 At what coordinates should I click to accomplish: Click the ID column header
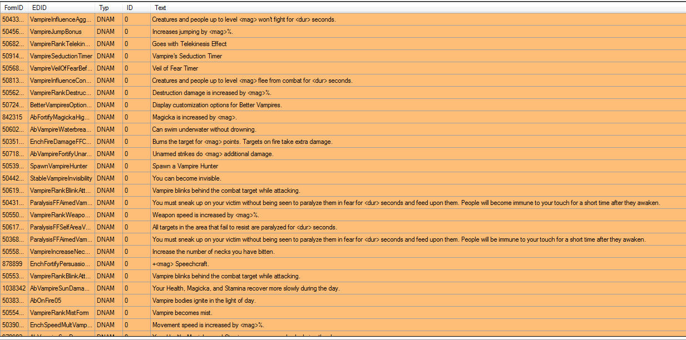130,8
